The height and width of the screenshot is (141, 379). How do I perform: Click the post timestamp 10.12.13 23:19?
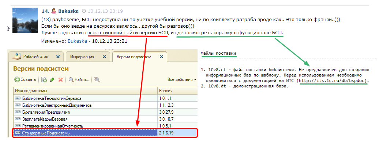coord(105,11)
